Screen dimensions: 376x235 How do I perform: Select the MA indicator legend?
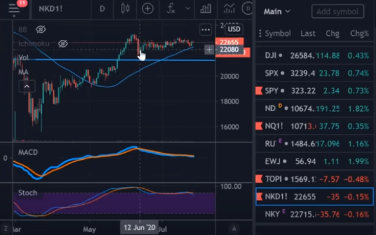point(23,72)
